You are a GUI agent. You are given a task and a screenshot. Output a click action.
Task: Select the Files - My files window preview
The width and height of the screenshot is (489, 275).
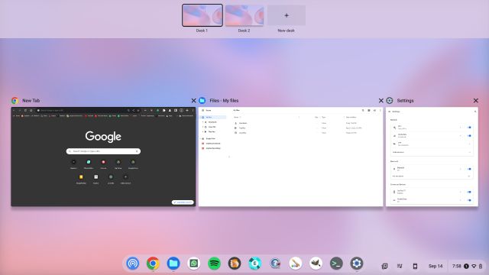pyautogui.click(x=290, y=157)
